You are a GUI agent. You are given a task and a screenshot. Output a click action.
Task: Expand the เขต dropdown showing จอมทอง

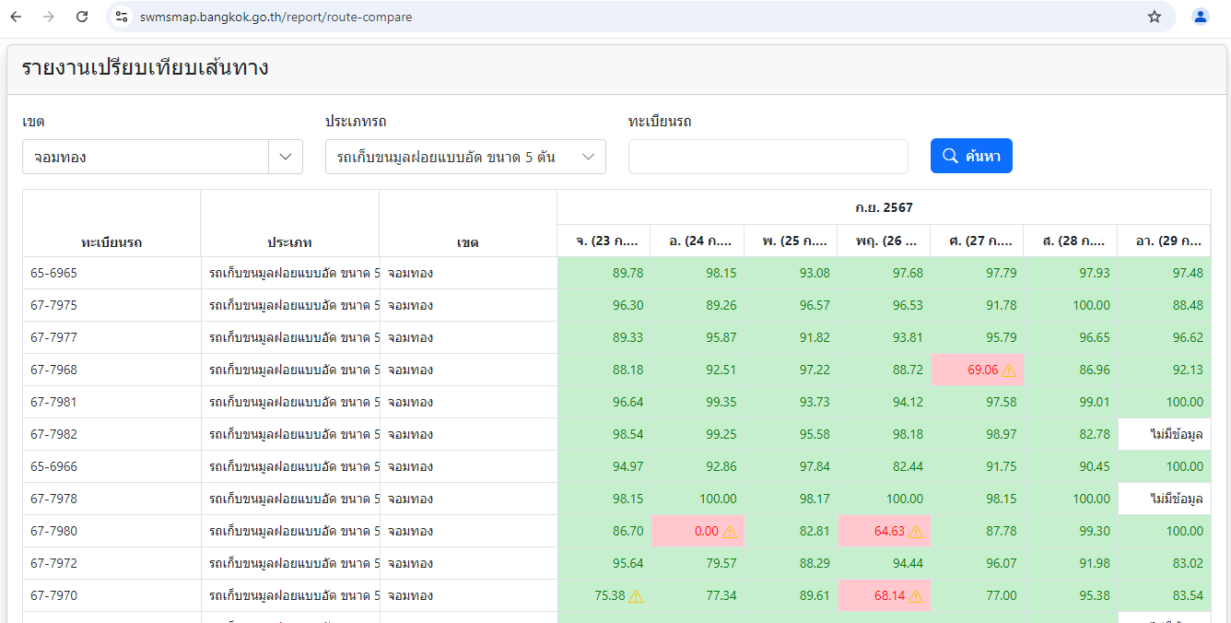[146, 157]
